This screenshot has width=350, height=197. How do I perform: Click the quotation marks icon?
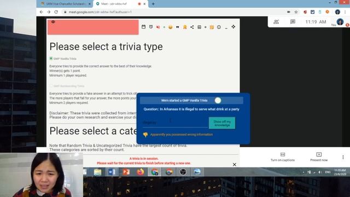pos(177,27)
